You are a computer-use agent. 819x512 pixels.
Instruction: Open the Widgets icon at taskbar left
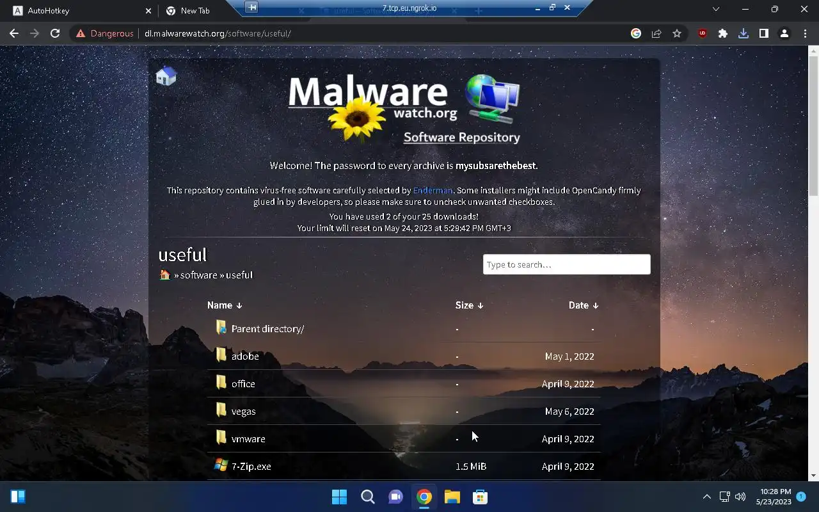pyautogui.click(x=18, y=497)
